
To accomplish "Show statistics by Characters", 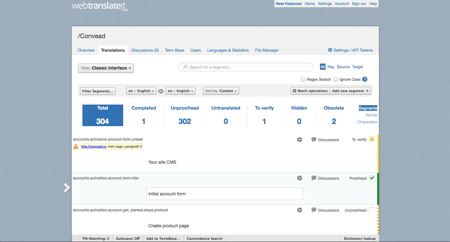I will coord(367,122).
